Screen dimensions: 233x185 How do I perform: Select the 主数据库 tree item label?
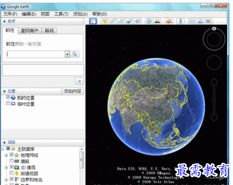26,149
